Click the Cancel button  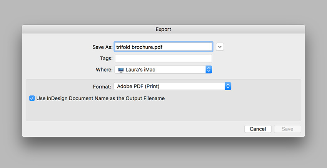point(258,129)
